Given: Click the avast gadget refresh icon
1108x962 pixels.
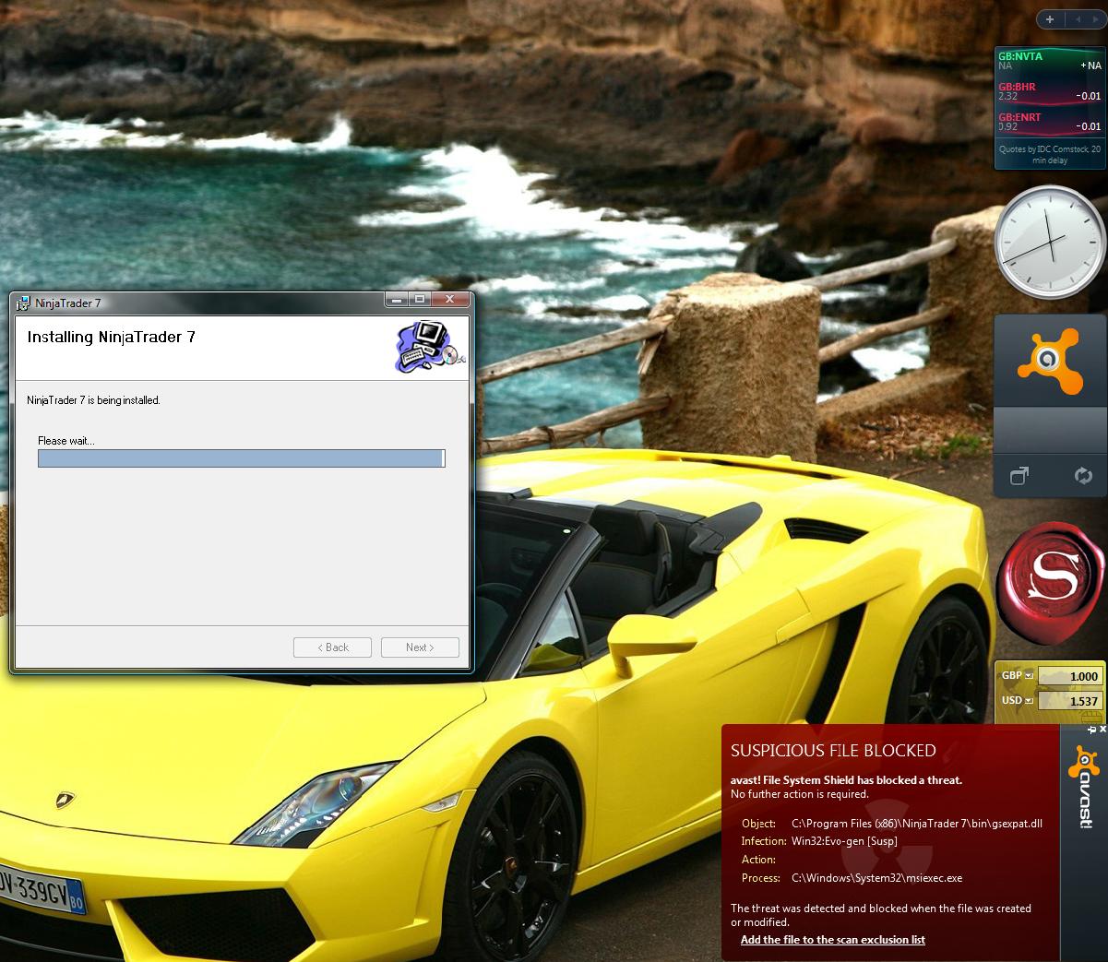Looking at the screenshot, I should (x=1082, y=476).
